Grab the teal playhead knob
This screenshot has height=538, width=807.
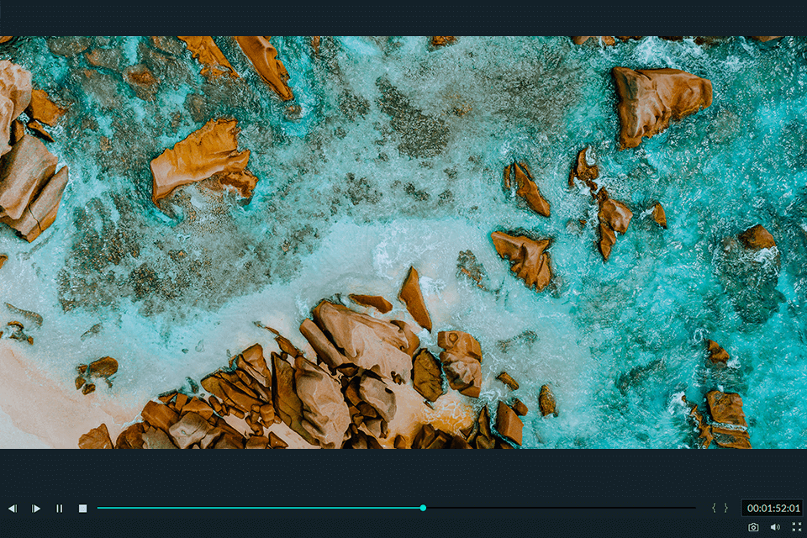[423, 508]
